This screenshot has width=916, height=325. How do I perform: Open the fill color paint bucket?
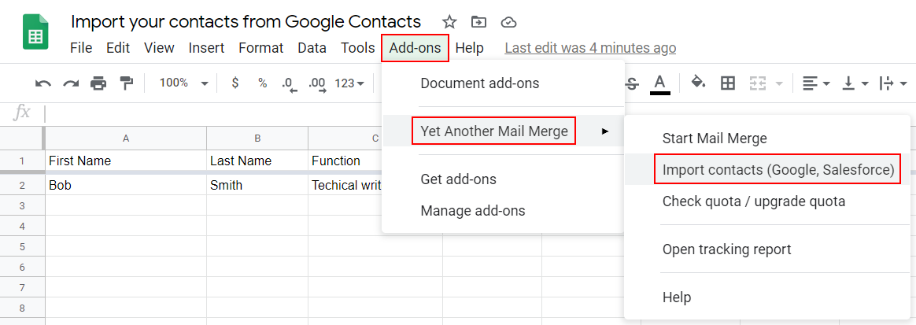pyautogui.click(x=698, y=83)
